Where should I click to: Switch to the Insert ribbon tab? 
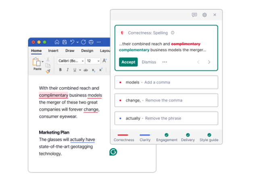click(53, 51)
